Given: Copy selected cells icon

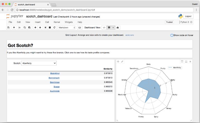Looking at the screenshot, I should click(24, 28).
